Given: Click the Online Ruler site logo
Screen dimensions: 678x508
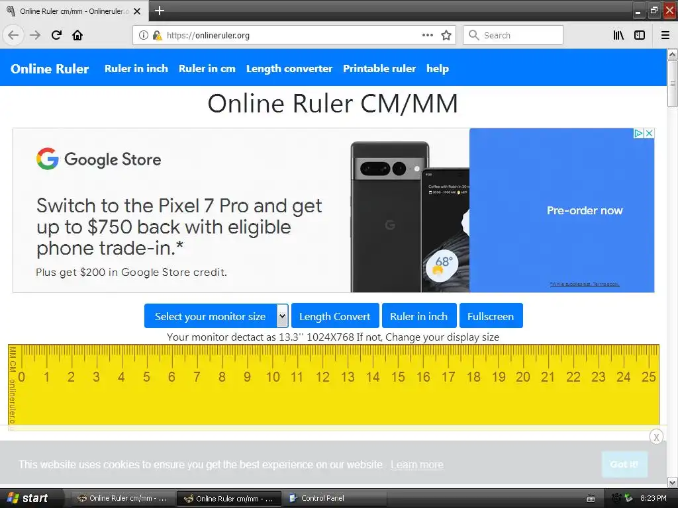Looking at the screenshot, I should pyautogui.click(x=50, y=69).
